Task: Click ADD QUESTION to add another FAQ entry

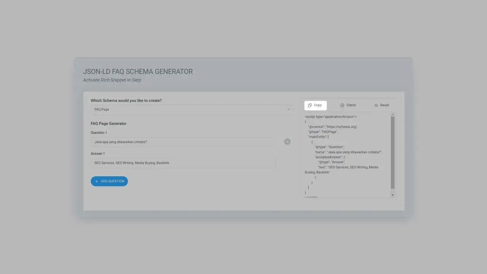Action: pyautogui.click(x=109, y=181)
